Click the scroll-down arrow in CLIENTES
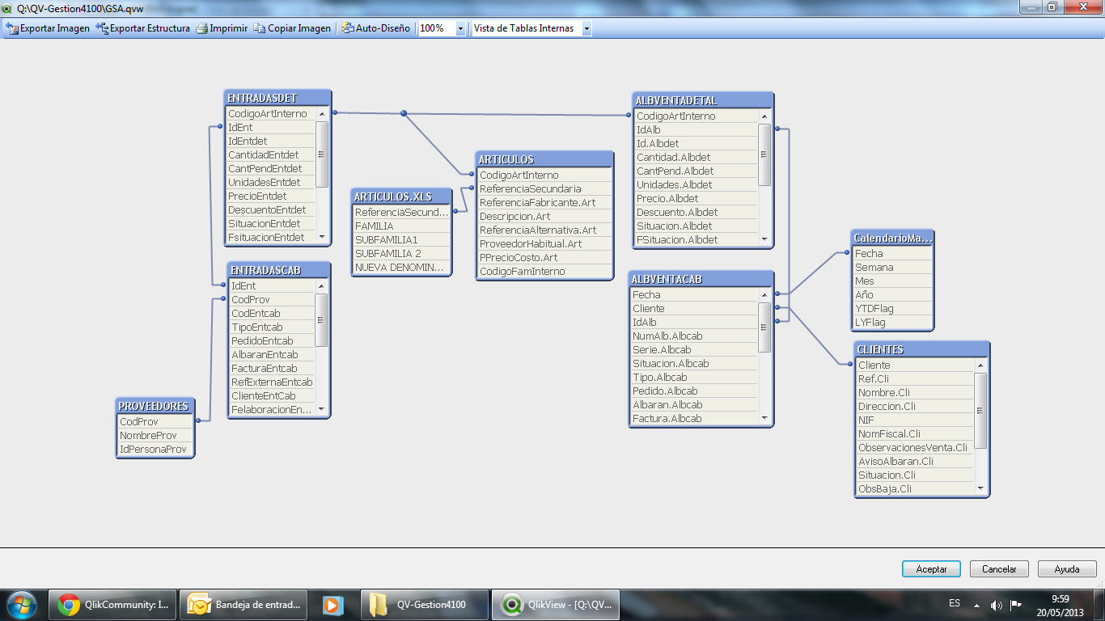 click(980, 489)
